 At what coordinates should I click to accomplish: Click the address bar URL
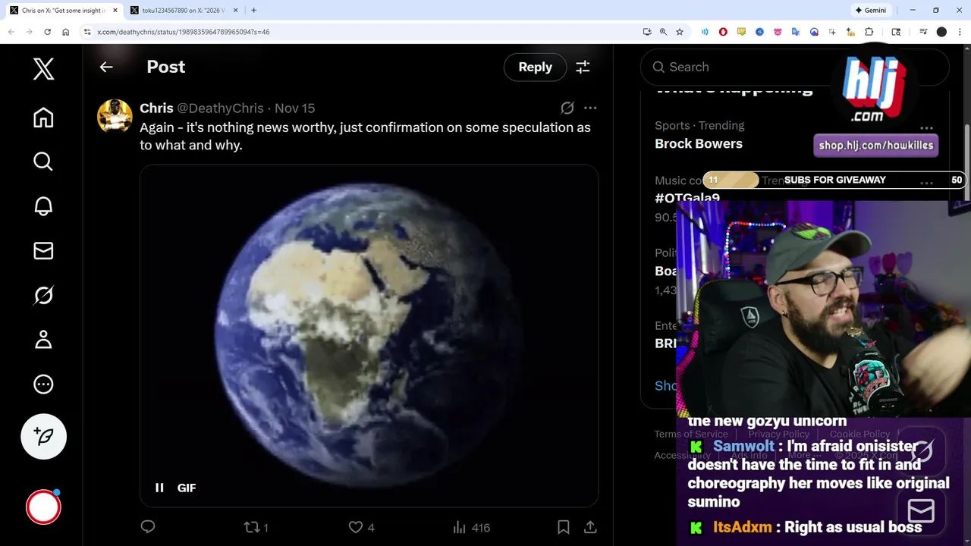pyautogui.click(x=183, y=32)
